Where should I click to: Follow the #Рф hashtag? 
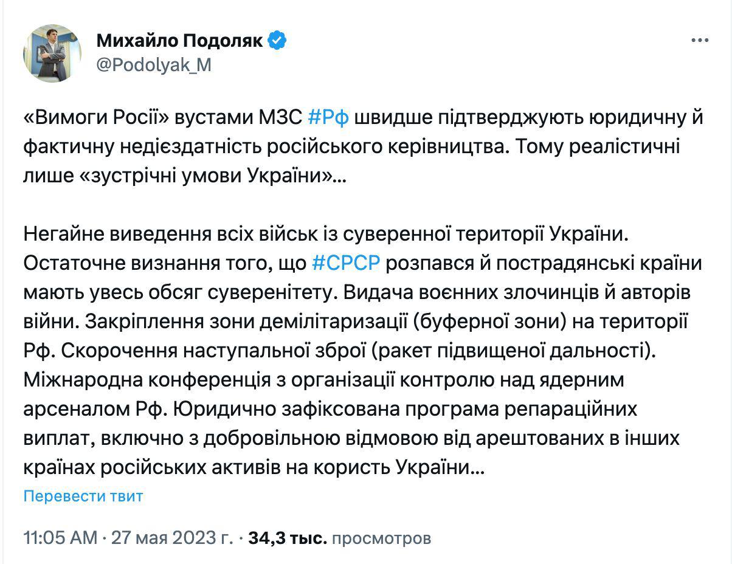point(328,117)
